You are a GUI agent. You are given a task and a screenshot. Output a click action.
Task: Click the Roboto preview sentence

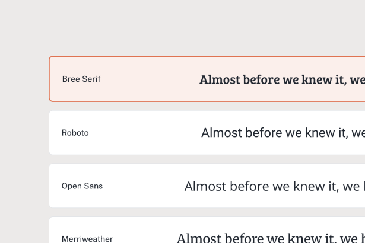(283, 133)
